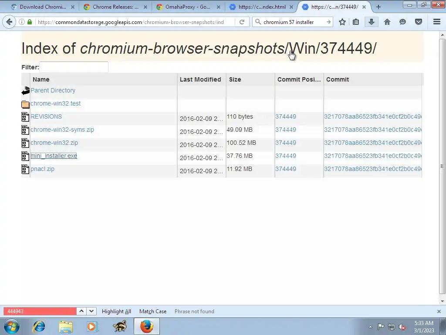
Task: Open the network tray icon
Action: (x=392, y=327)
